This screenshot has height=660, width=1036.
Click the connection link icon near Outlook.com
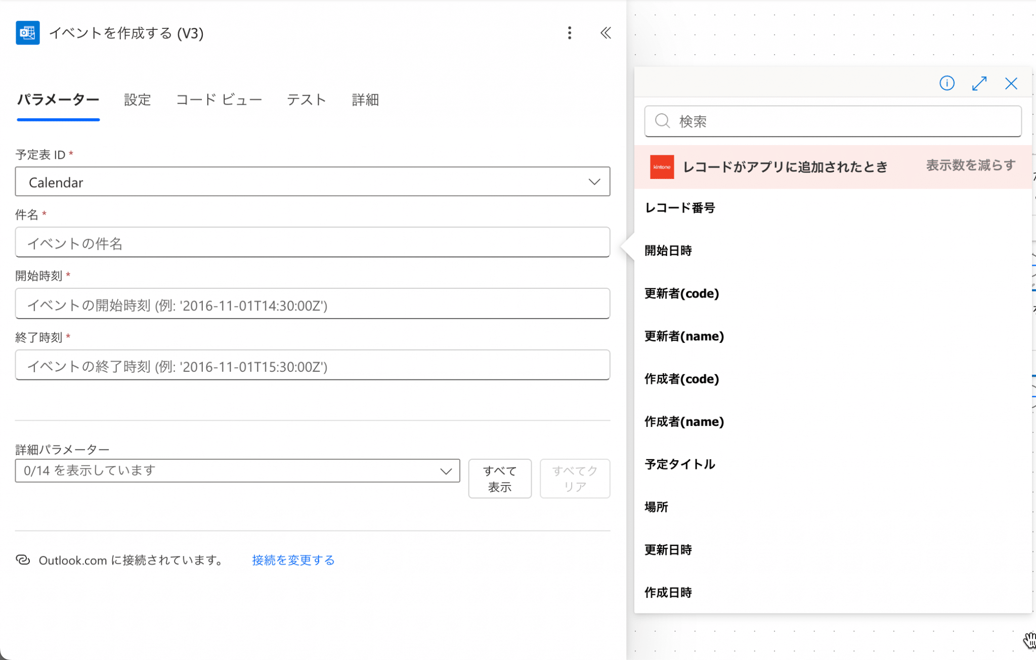pyautogui.click(x=23, y=560)
